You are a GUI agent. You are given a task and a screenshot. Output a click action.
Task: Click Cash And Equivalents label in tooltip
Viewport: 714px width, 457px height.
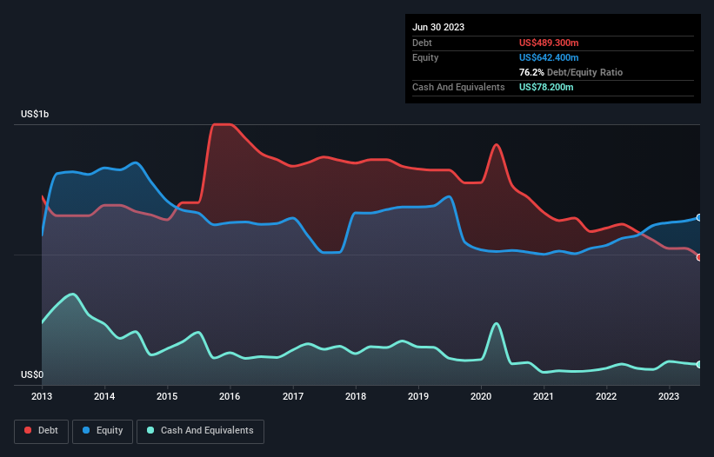pyautogui.click(x=458, y=87)
